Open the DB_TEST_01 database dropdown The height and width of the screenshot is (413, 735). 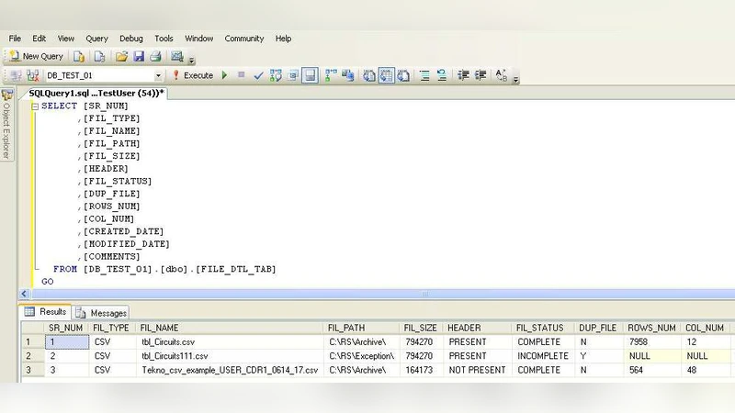coord(158,76)
